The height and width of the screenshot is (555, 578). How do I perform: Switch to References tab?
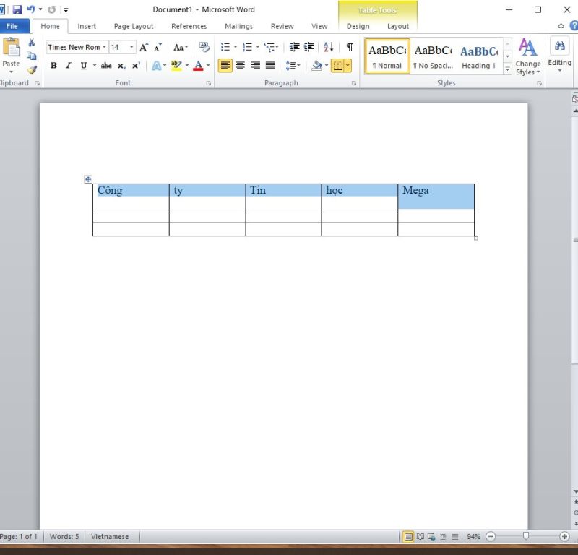189,26
